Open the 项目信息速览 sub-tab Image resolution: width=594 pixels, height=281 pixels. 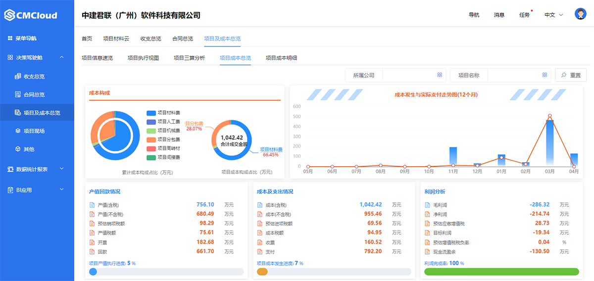pos(97,58)
